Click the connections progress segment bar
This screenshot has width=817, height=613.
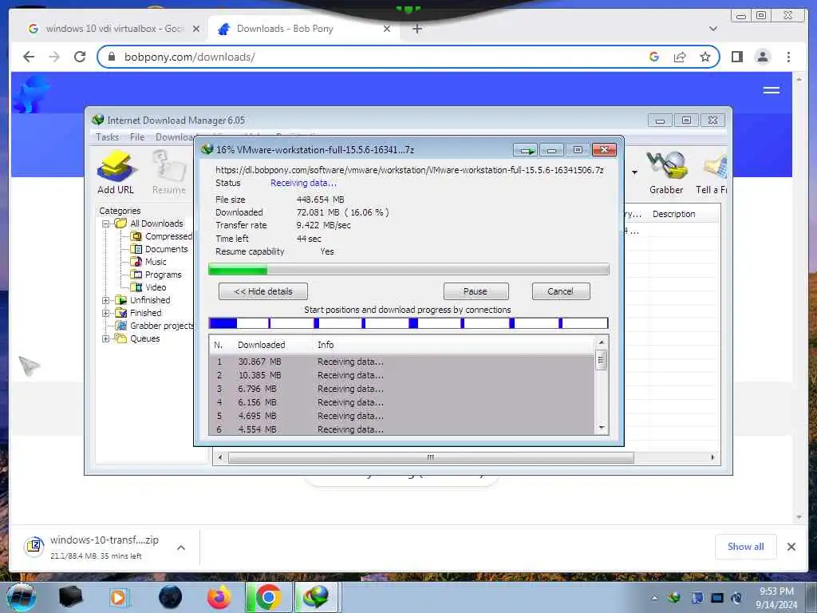408,323
